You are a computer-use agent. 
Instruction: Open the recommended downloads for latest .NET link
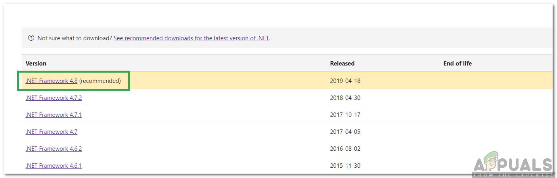pos(191,38)
